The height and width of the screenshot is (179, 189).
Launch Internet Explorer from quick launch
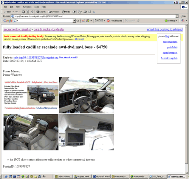pyautogui.click(x=6, y=176)
